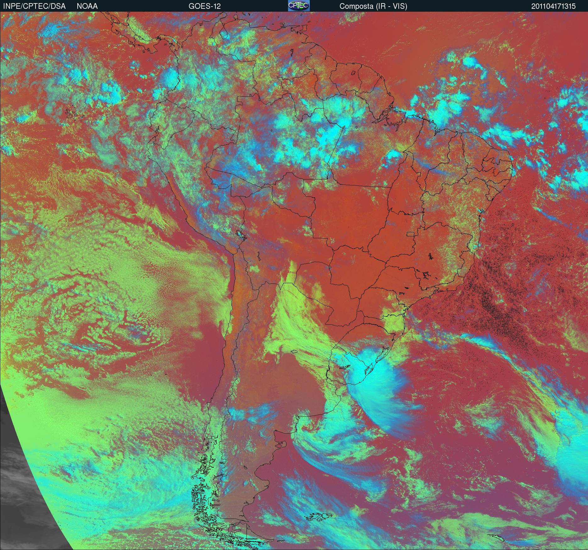588x550 pixels.
Task: Select the GOES-12 satellite label
Action: 205,6
